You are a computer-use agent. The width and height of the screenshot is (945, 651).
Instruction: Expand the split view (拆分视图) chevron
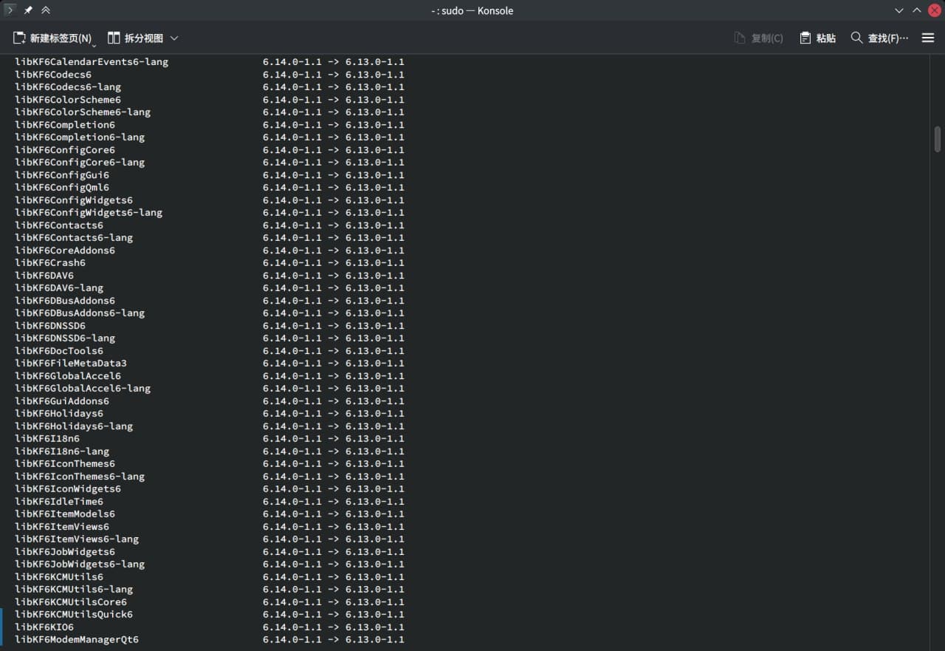pos(174,38)
